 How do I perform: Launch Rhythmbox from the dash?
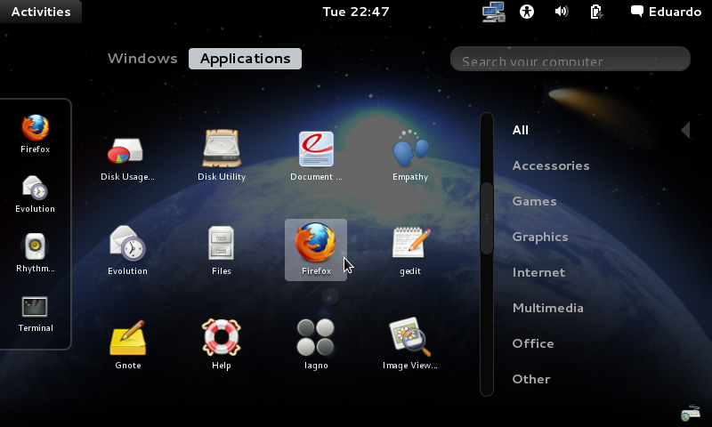[x=35, y=253]
